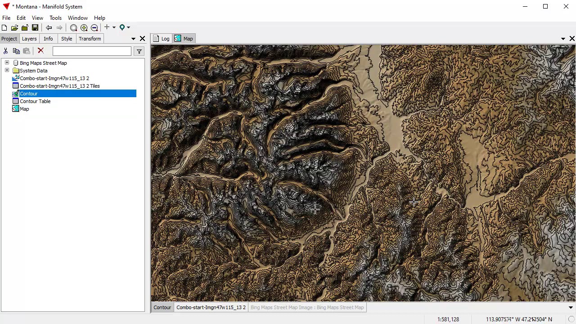Click the round activity indicator in status bar
Screen dimensions: 576x324
[x=571, y=319]
